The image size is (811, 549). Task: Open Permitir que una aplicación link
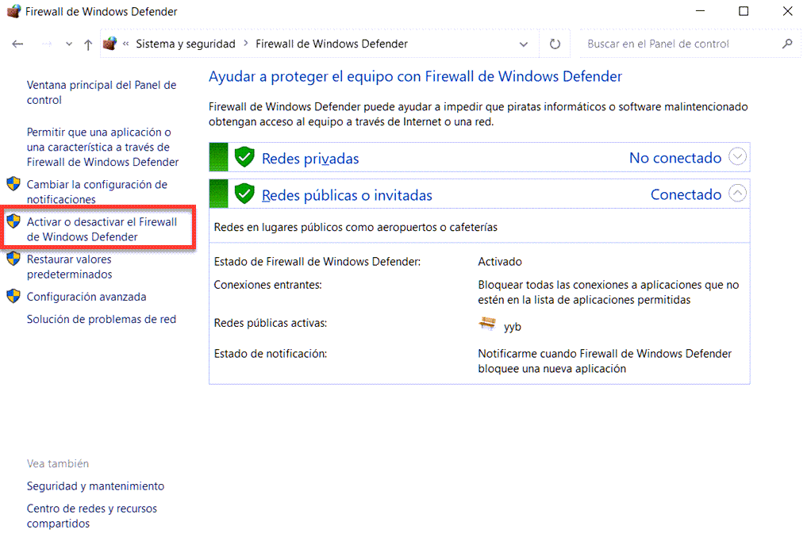[x=102, y=147]
